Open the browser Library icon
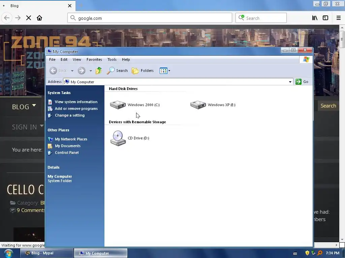 point(315,18)
